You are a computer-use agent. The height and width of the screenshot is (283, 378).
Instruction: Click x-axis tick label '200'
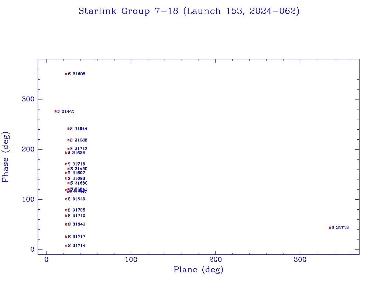pos(215,260)
